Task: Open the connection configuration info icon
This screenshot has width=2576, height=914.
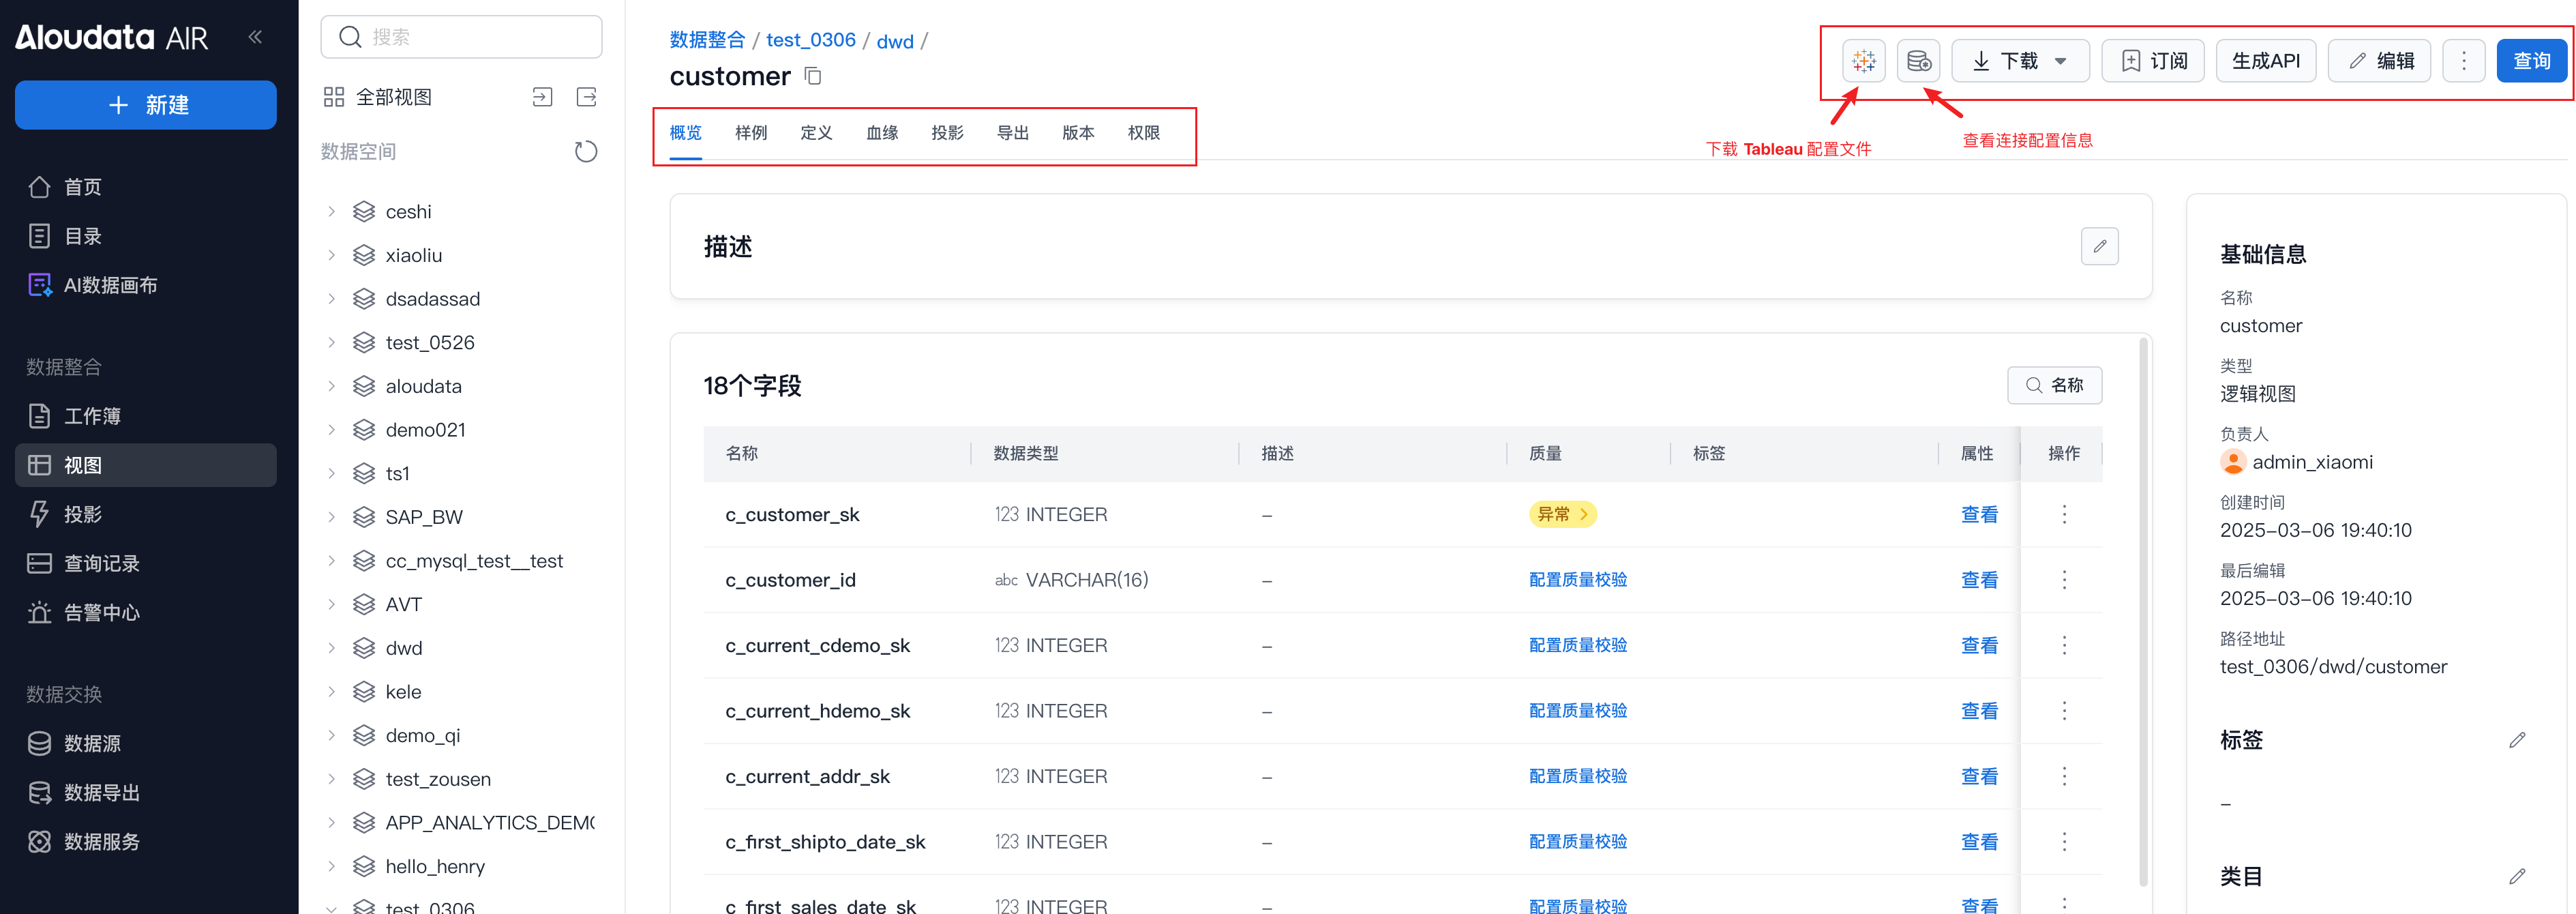Action: pyautogui.click(x=1918, y=61)
